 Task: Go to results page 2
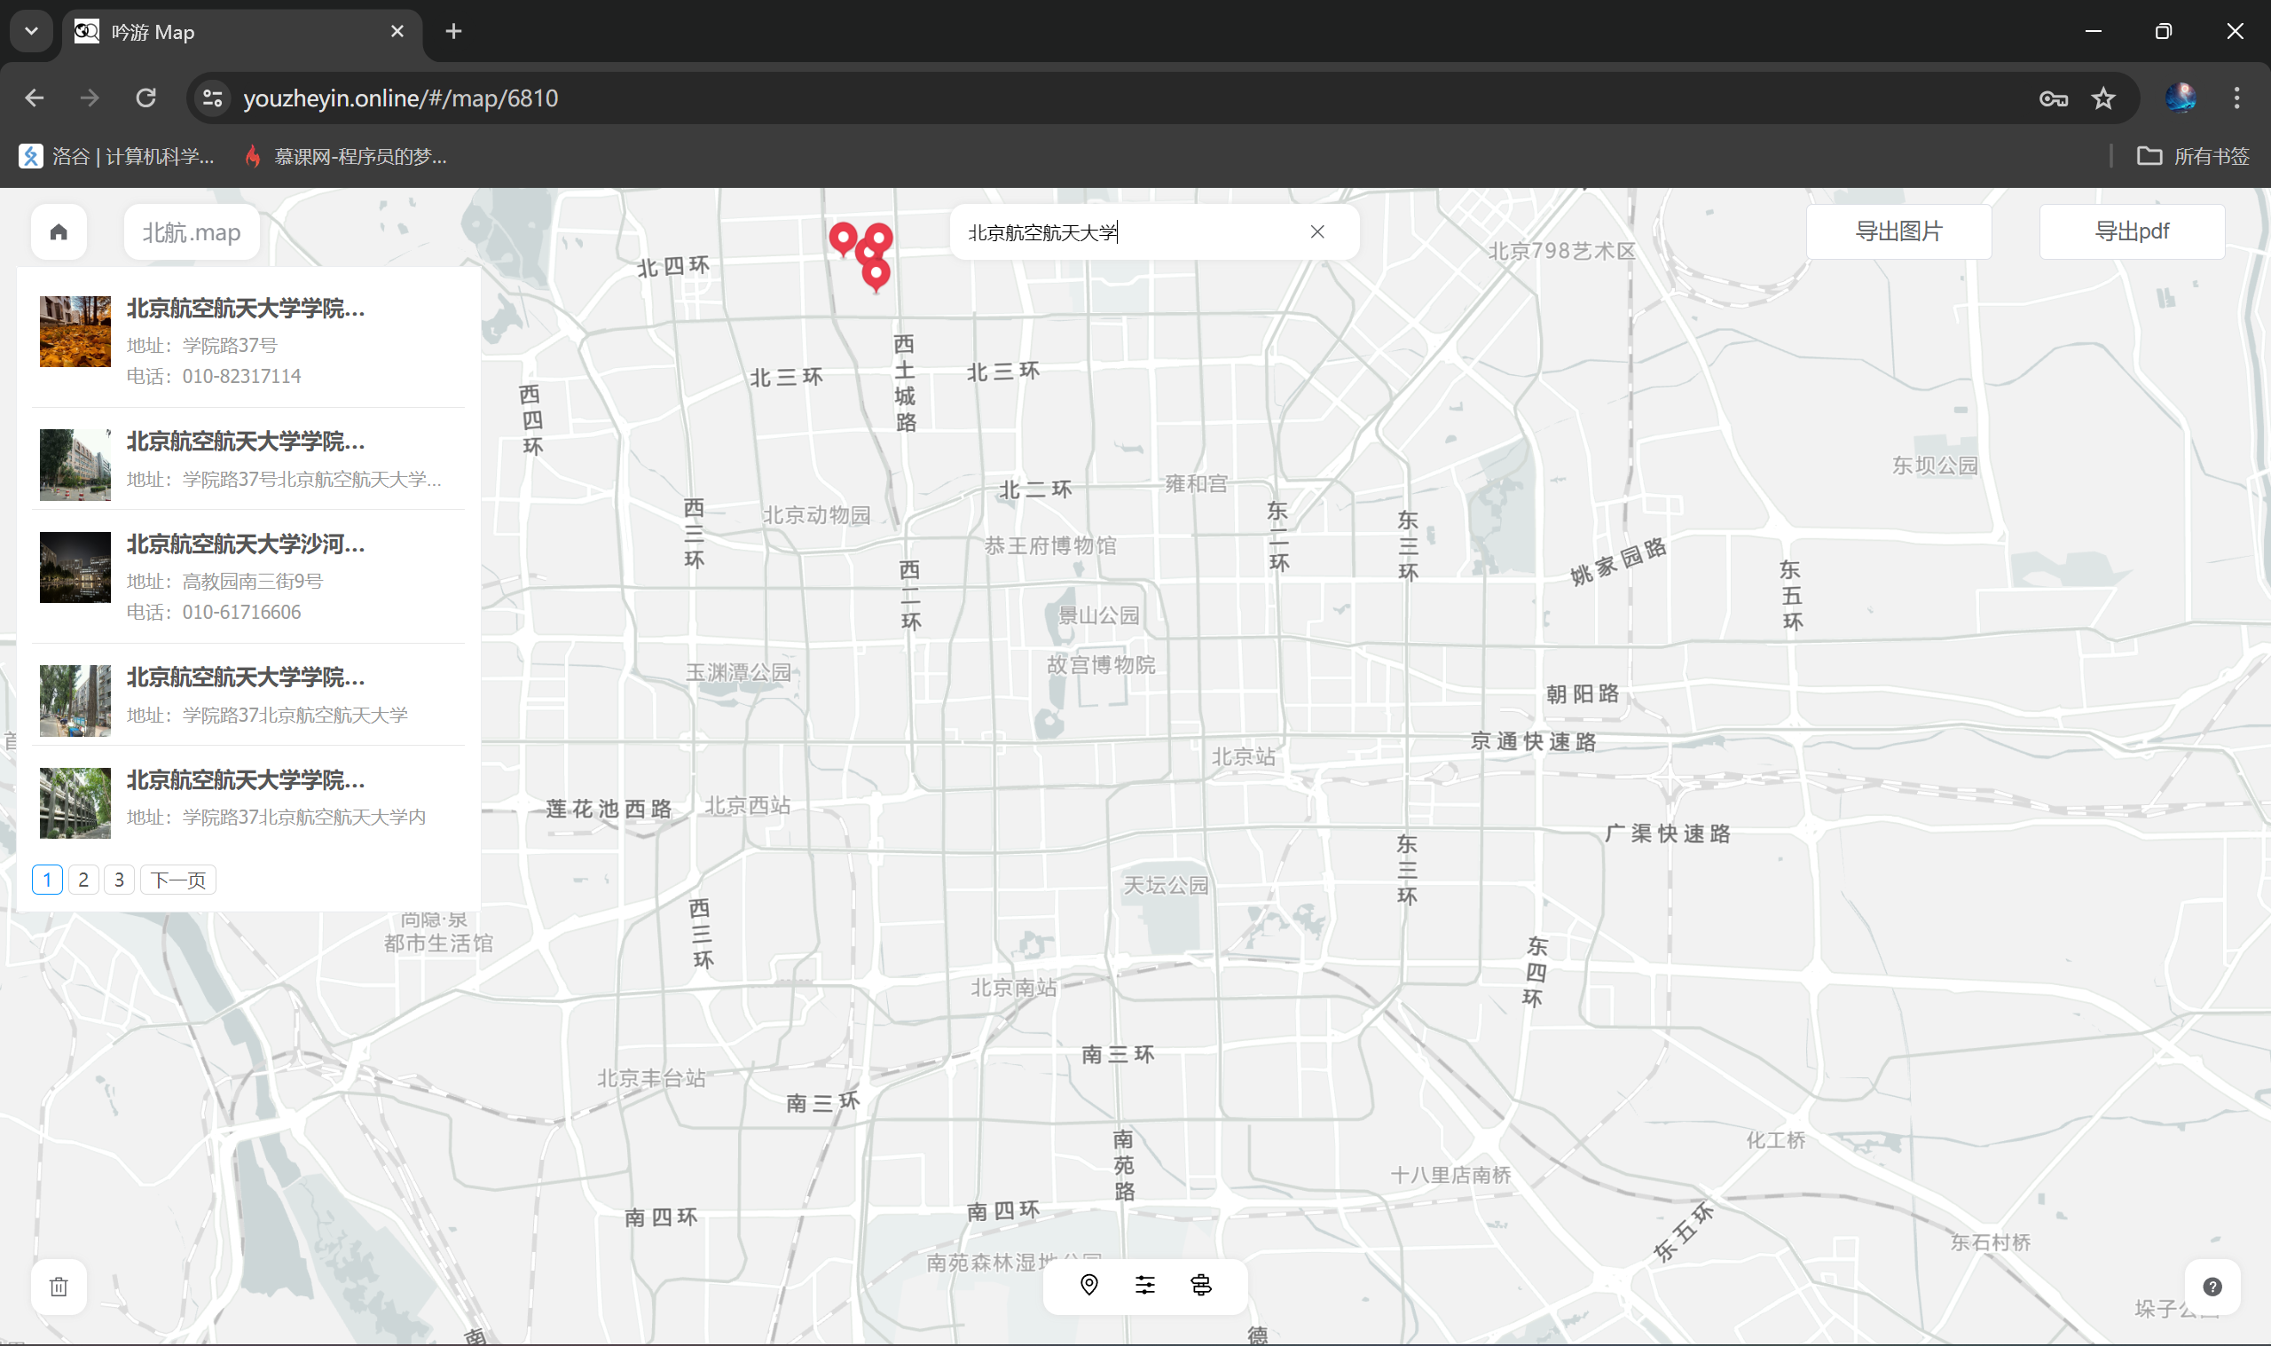[83, 880]
